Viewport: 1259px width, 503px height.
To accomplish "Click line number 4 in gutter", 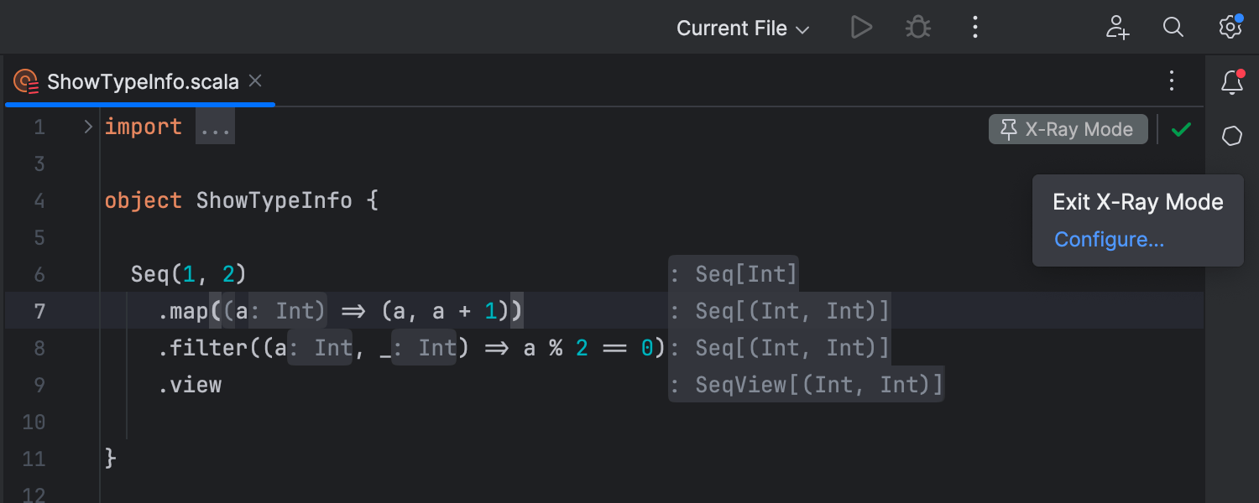I will click(x=39, y=201).
